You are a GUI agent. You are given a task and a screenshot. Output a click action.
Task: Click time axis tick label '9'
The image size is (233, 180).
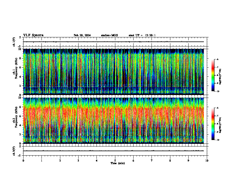tap(188, 161)
